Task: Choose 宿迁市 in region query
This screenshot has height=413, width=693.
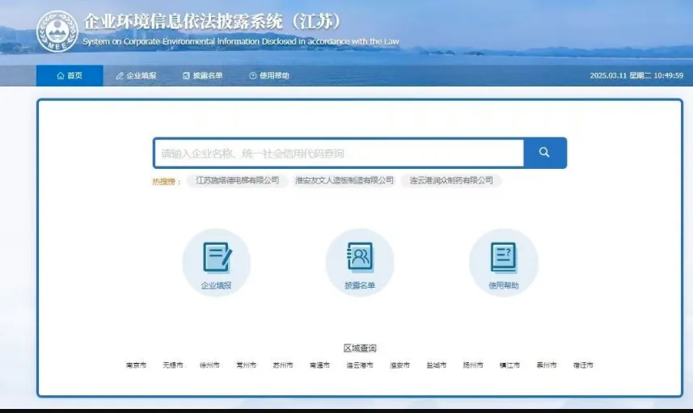Action: pyautogui.click(x=583, y=365)
